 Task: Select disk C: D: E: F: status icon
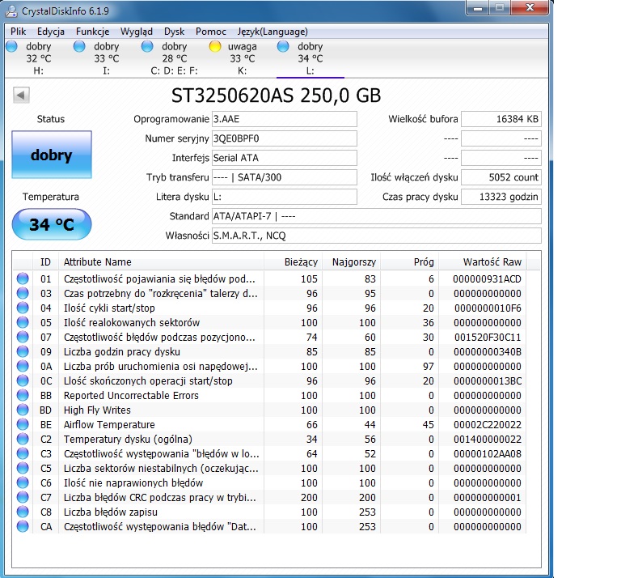pyautogui.click(x=147, y=46)
